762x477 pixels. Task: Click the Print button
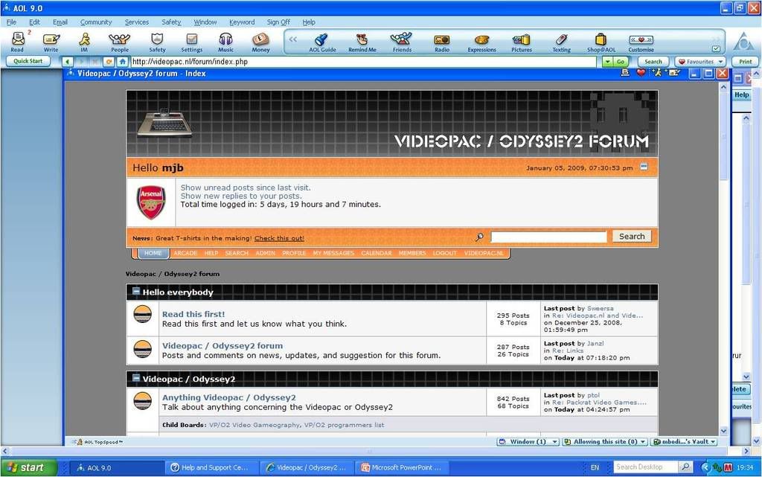point(745,62)
